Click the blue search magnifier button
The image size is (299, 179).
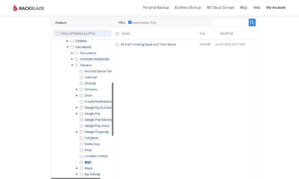[252, 22]
